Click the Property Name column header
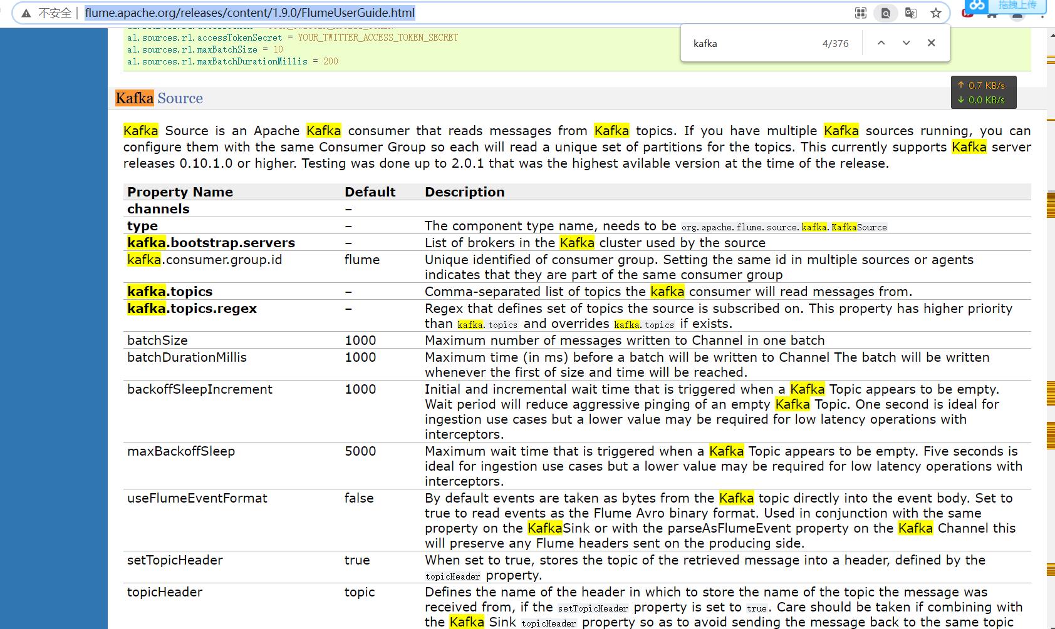1055x629 pixels. [180, 192]
